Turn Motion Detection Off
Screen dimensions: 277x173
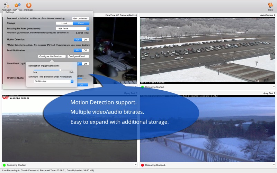85,39
